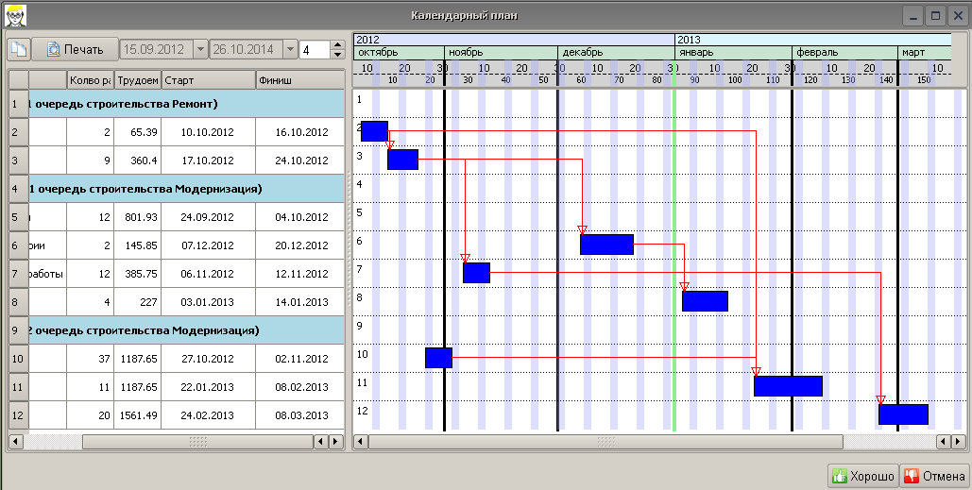Click the Печать print button

(x=75, y=49)
